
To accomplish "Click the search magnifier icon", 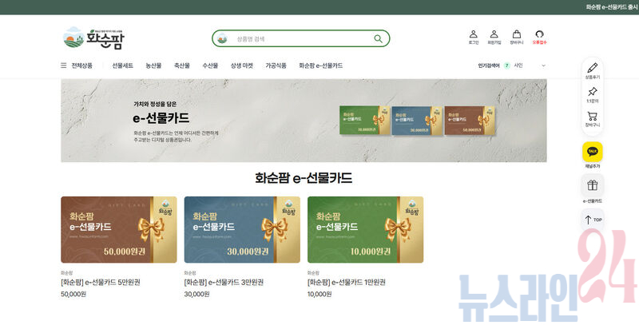I will [x=378, y=38].
